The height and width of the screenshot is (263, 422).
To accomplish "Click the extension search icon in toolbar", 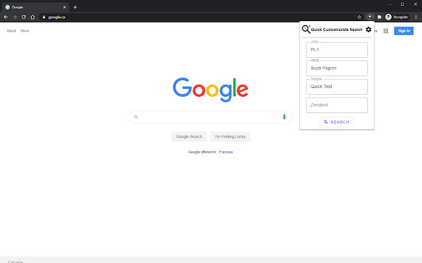I will pyautogui.click(x=371, y=17).
